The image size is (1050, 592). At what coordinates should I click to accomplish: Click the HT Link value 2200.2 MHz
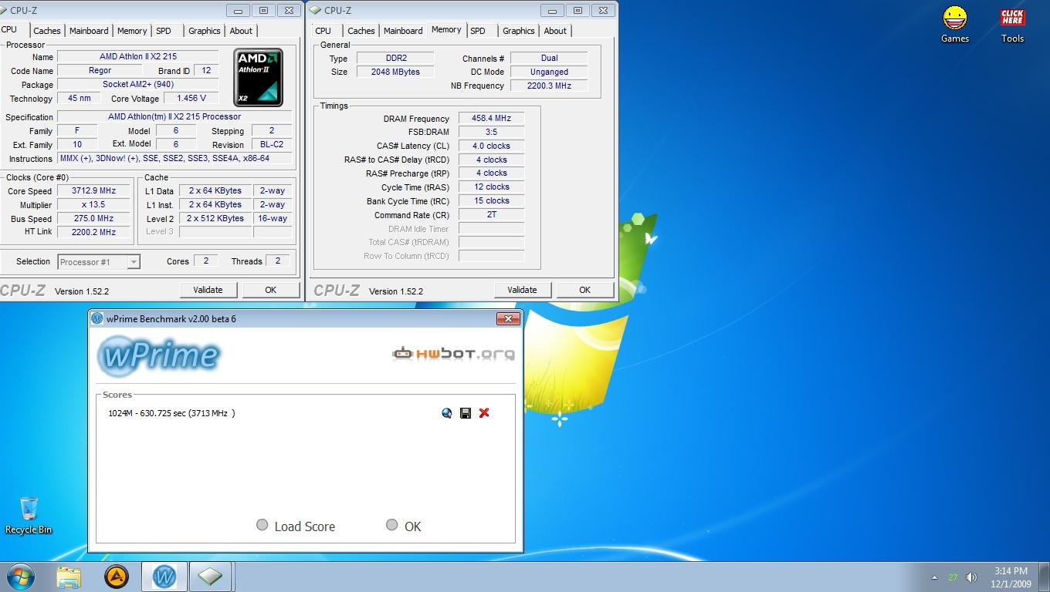click(94, 232)
